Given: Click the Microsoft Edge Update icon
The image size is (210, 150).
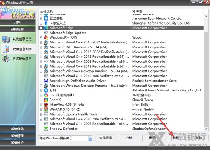Looking at the screenshot, I should click(46, 33).
